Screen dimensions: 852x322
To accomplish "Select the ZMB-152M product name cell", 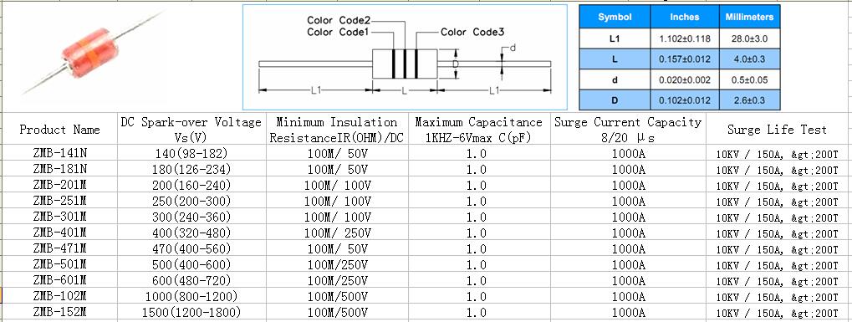I will tap(59, 312).
